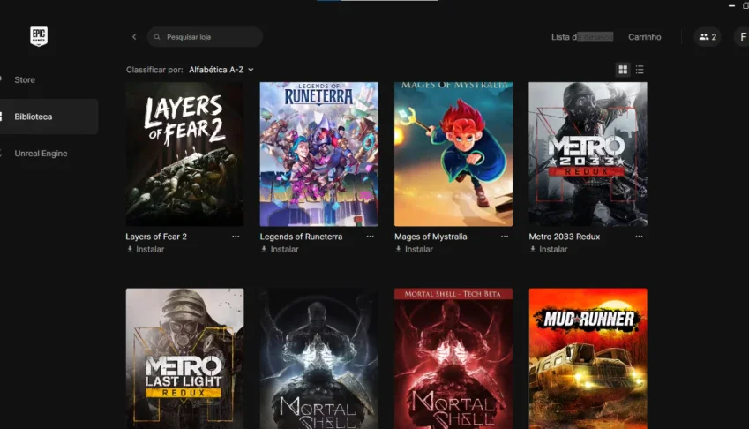Install Mages of Mystralia
The image size is (749, 429).
(x=414, y=250)
